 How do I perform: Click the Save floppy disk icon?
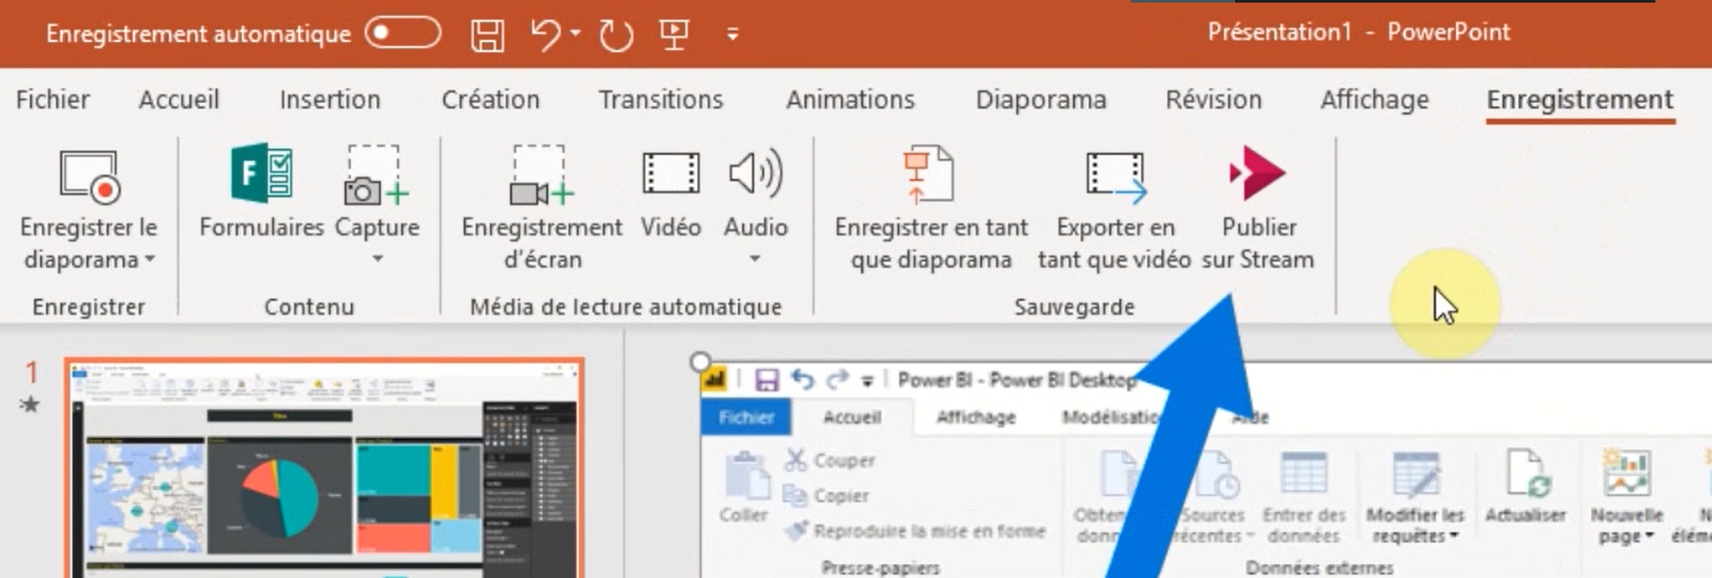coord(487,35)
